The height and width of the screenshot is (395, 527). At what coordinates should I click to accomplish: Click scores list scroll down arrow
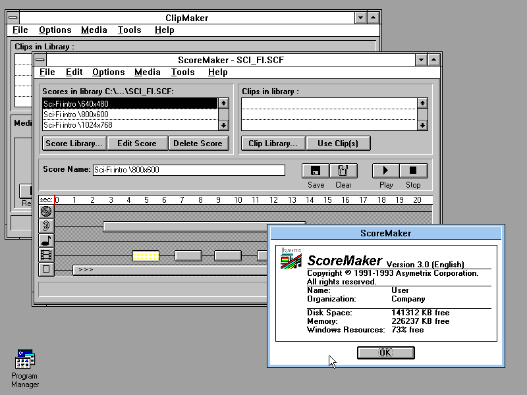[x=223, y=126]
